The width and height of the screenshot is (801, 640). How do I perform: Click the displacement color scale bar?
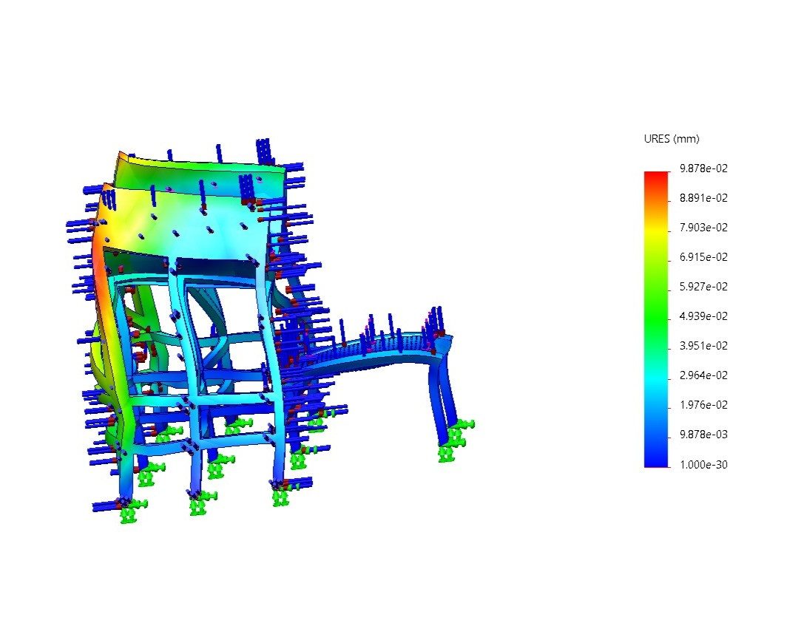657,319
